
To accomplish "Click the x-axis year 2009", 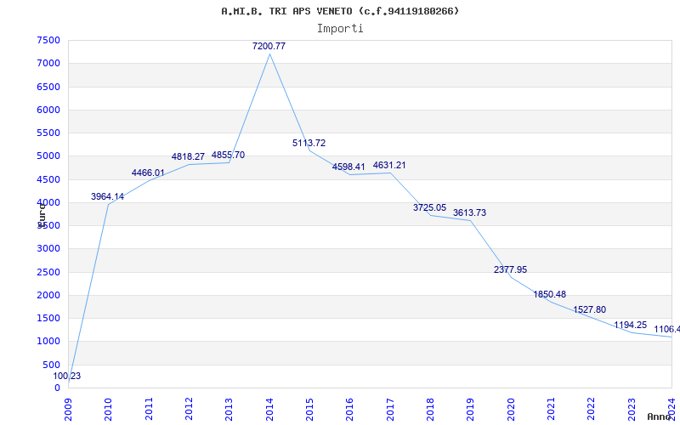I will coord(68,410).
